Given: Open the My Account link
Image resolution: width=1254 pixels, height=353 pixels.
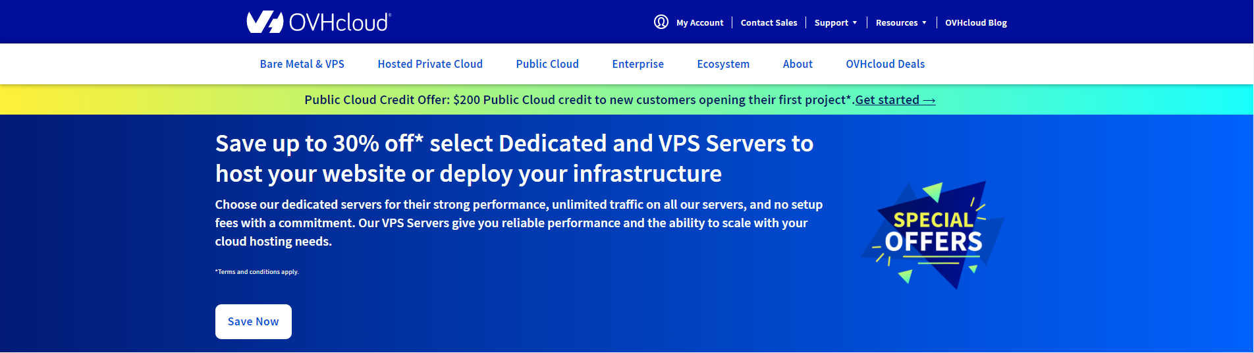Looking at the screenshot, I should (699, 22).
